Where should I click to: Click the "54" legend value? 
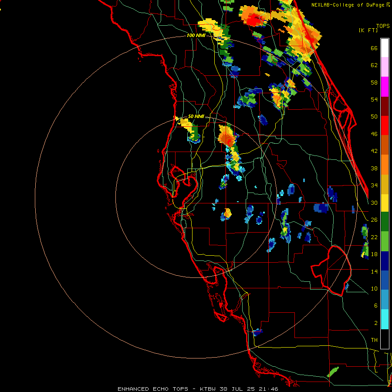(x=374, y=99)
